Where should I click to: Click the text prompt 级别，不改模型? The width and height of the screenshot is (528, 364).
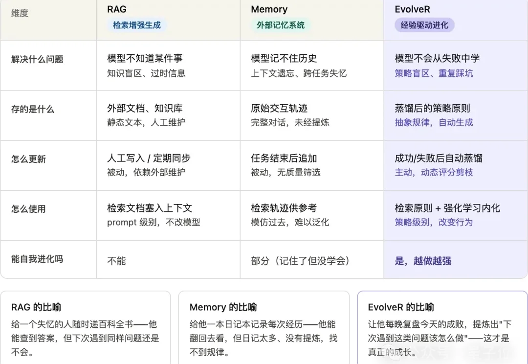154,222
